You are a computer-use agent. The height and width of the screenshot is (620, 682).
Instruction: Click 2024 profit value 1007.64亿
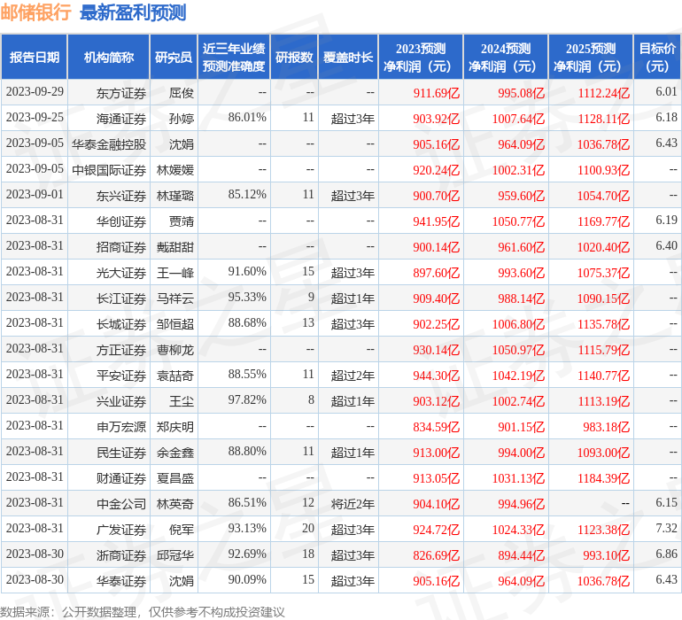(518, 119)
